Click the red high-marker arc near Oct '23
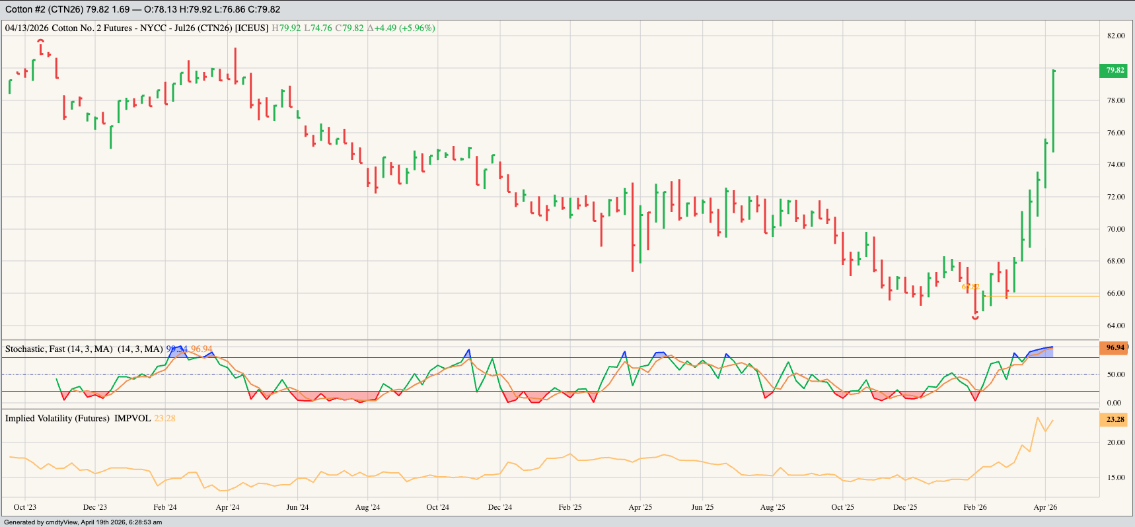The height and width of the screenshot is (527, 1135). [40, 41]
